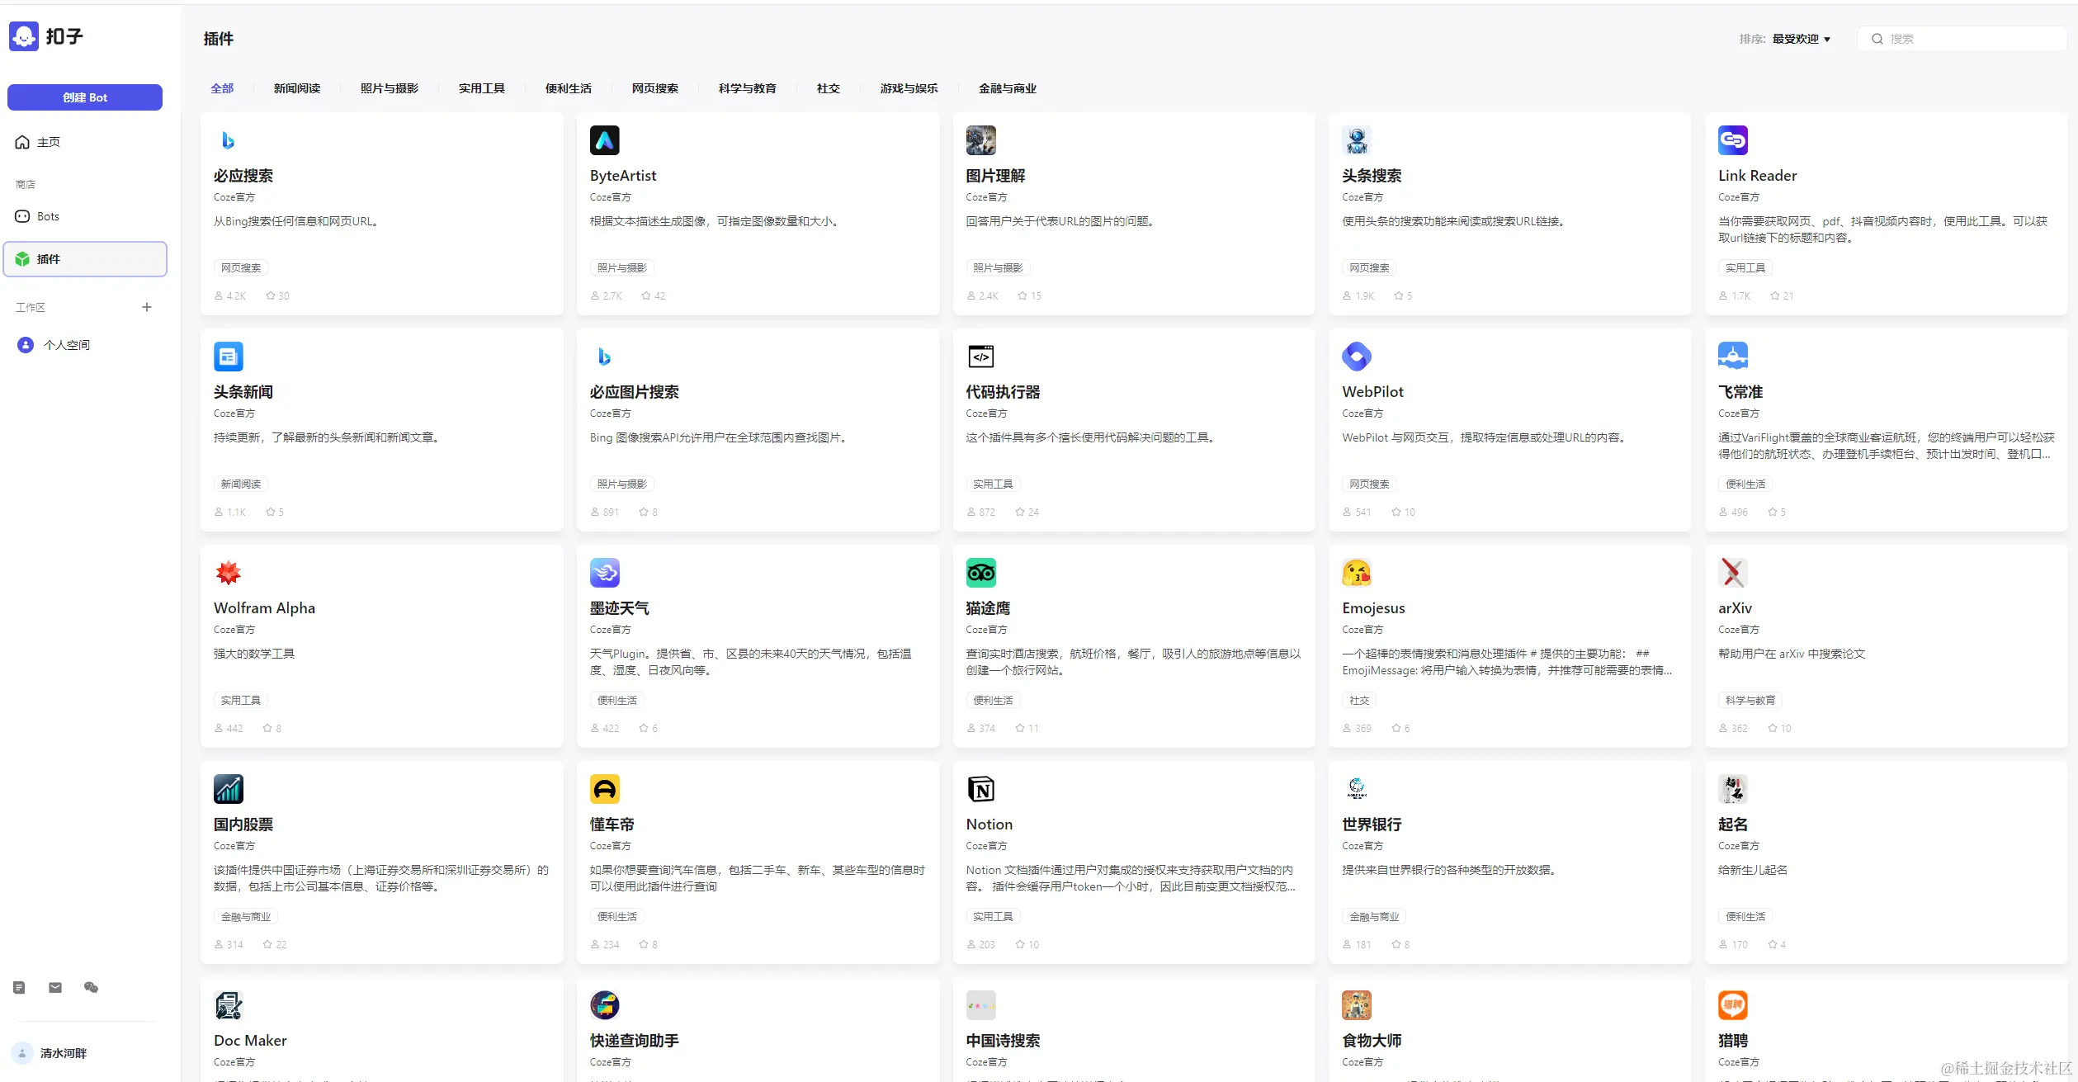Screen dimensions: 2078x1082
Task: Click the 科学与教育 tag on arXiv card
Action: click(x=1750, y=700)
